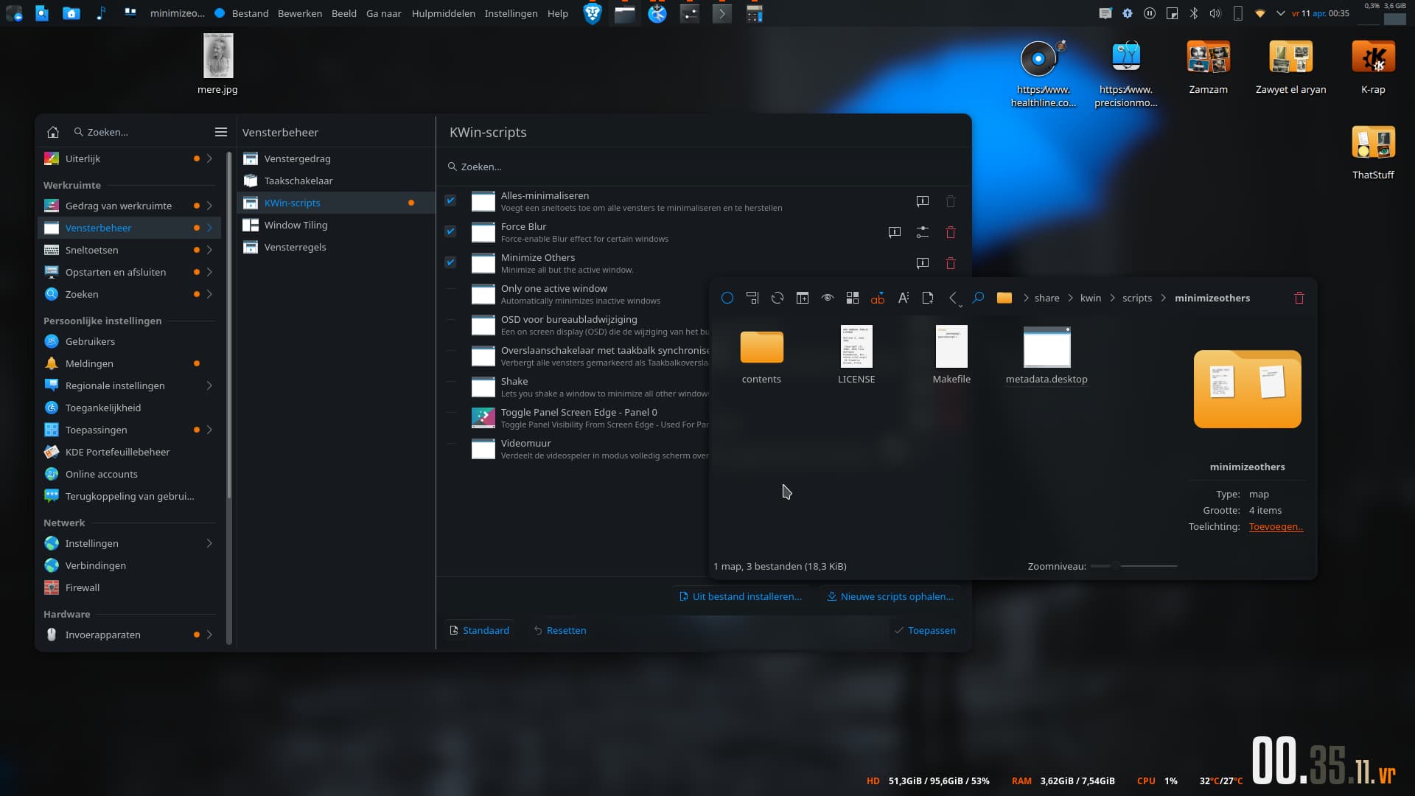Expand the Netwerk Instellingen arrow
1415x796 pixels.
209,543
